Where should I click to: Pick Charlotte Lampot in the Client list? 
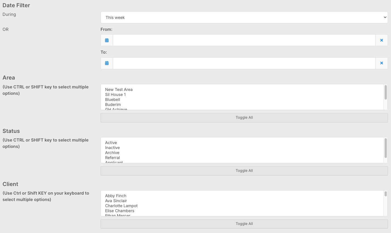coord(242,206)
